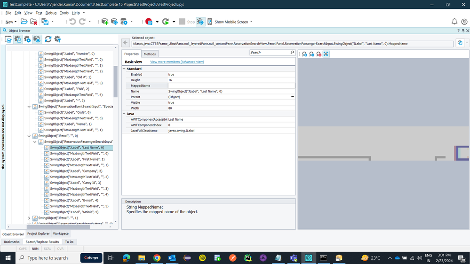Image resolution: width=470 pixels, height=264 pixels.
Task: Toggle the fit-to-window icon in image preview toolbar
Action: [326, 54]
